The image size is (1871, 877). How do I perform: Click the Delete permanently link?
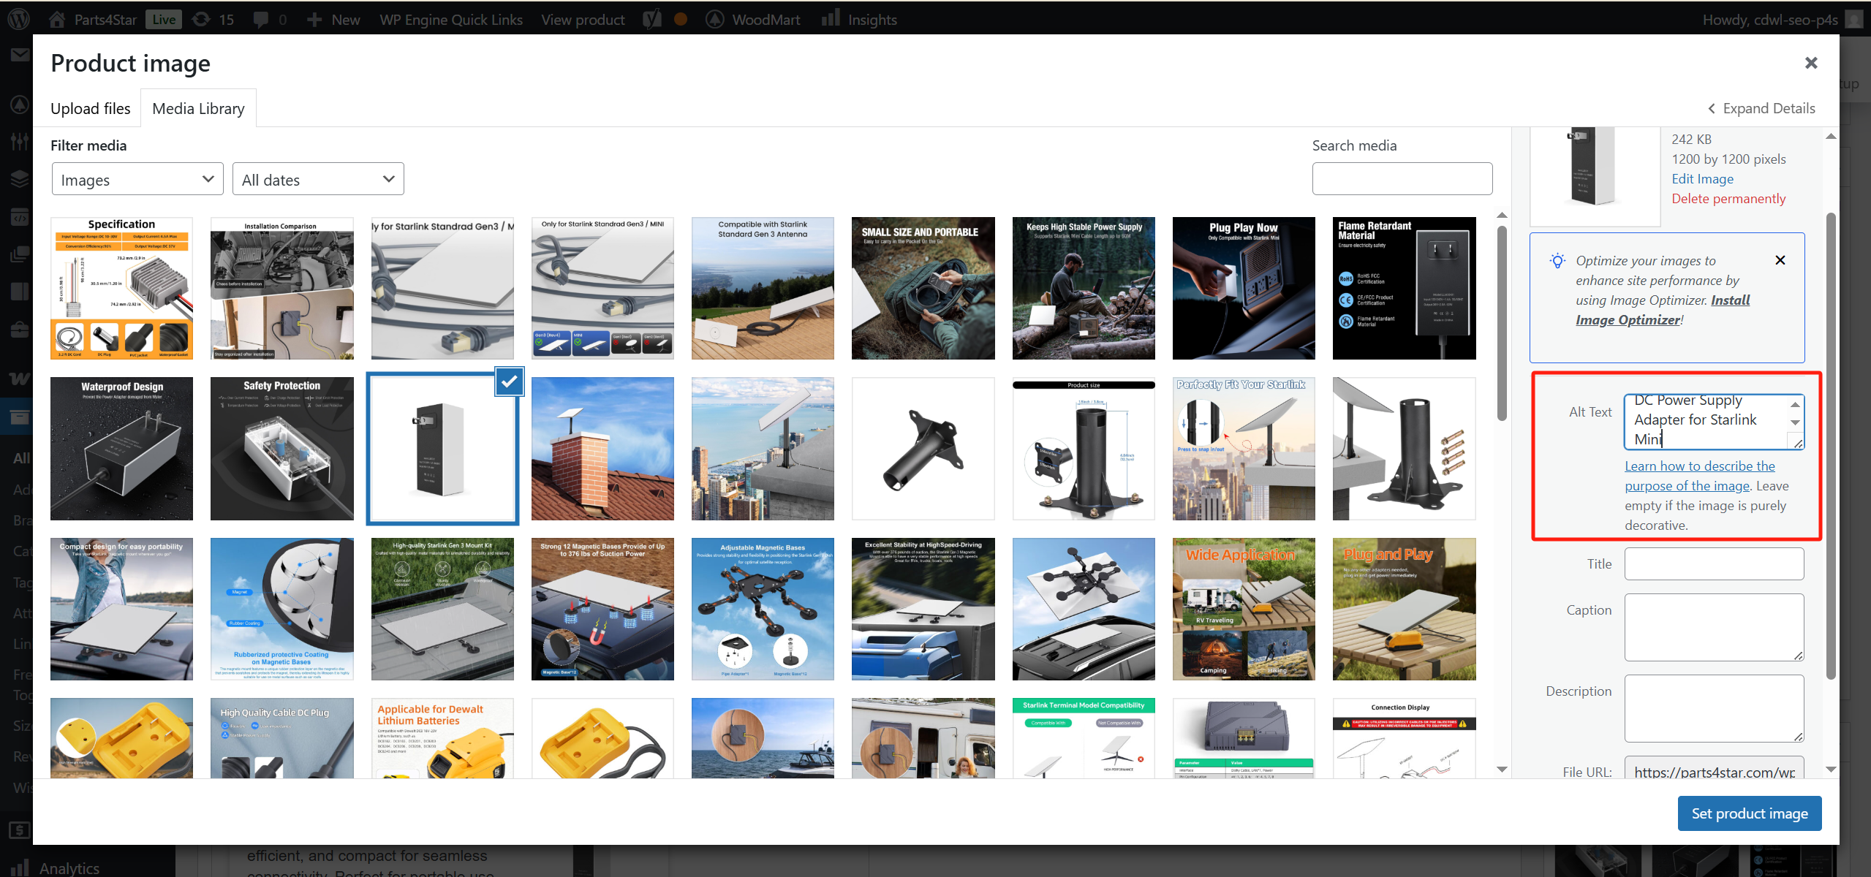(1728, 199)
